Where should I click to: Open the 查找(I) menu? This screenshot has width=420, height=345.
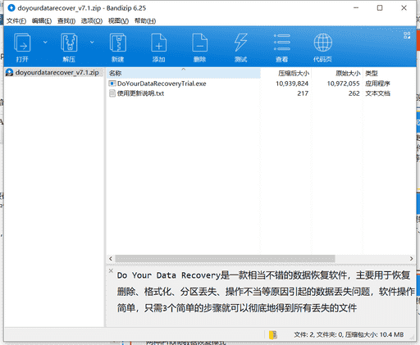point(66,21)
